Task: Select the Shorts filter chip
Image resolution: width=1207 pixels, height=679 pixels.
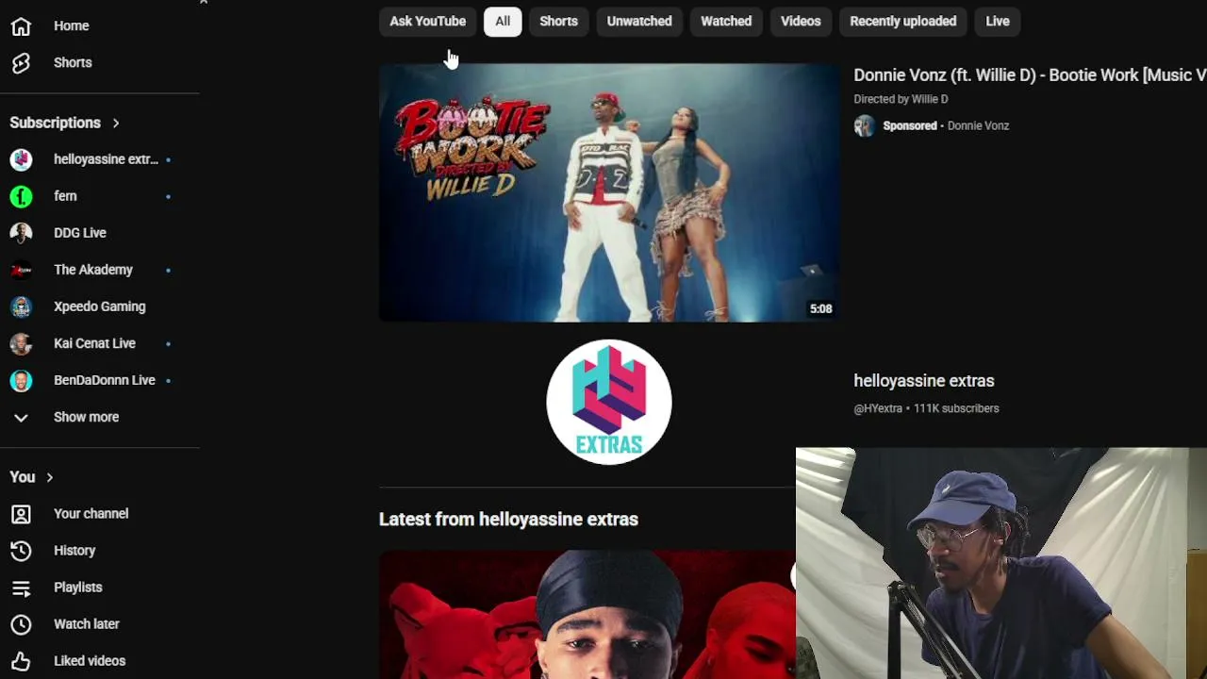Action: (x=558, y=21)
